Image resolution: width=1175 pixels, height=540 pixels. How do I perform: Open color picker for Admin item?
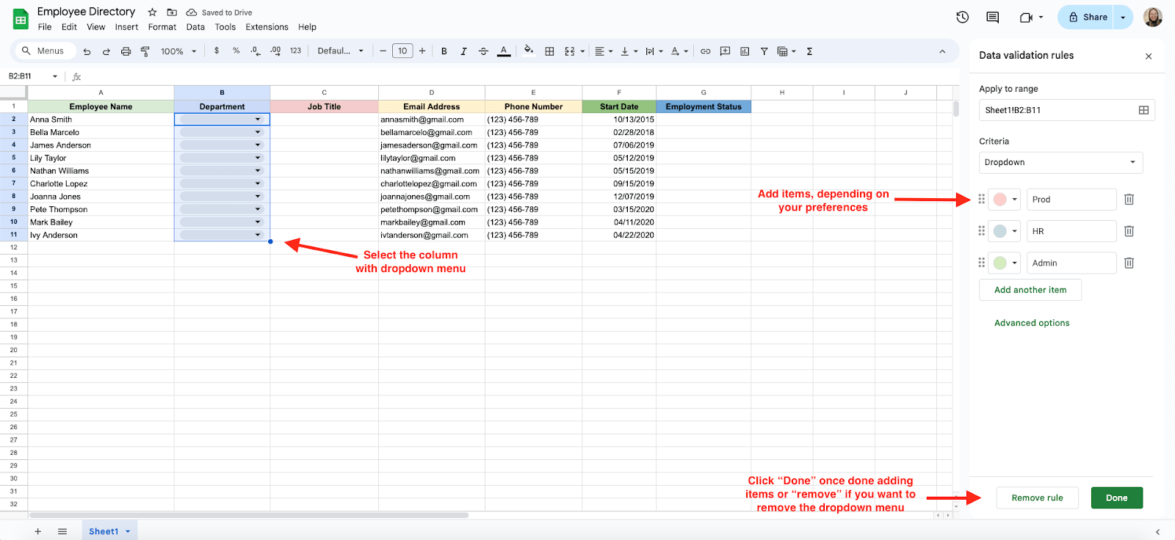pos(1005,263)
